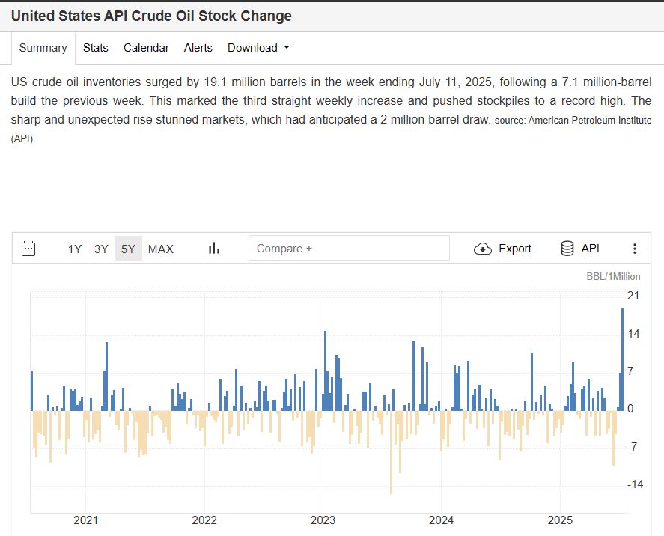
Task: Click the 2025 x-axis label
Action: [560, 520]
